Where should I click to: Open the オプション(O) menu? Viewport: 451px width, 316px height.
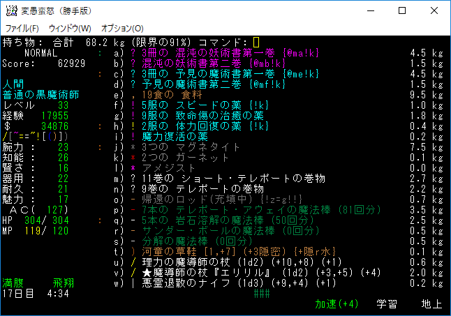point(122,28)
